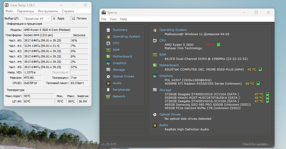Click Check for updates link in Speccy
The image size is (286, 149).
tap(256, 144)
